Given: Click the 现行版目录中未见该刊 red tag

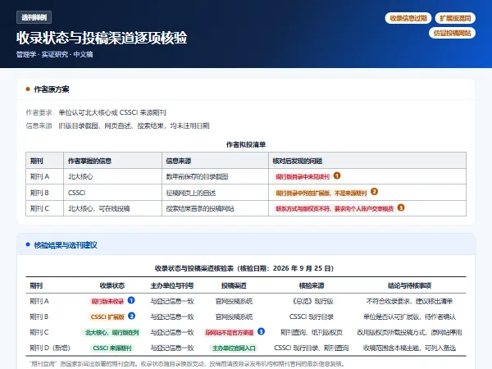Looking at the screenshot, I should [303, 176].
